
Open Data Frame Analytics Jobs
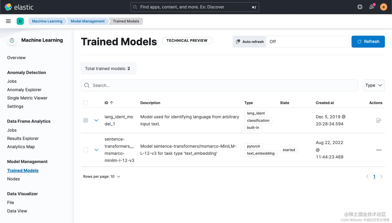pos(12,130)
